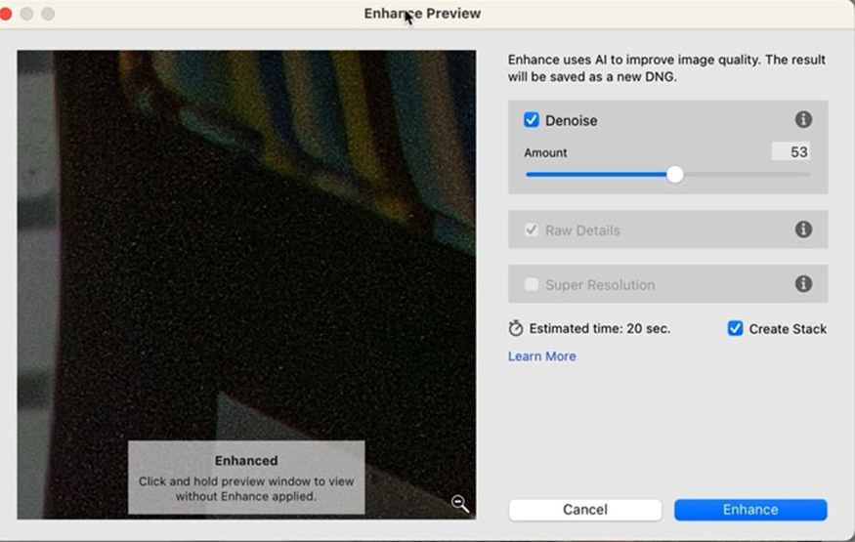The width and height of the screenshot is (855, 542).
Task: Open the Raw Details info icon
Action: [x=803, y=229]
